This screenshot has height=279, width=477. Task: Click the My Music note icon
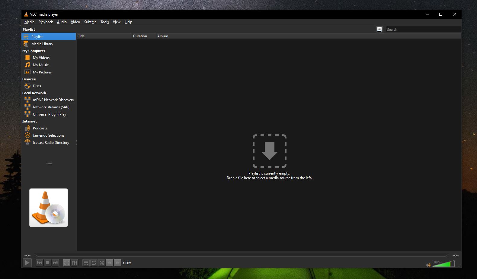coord(27,65)
